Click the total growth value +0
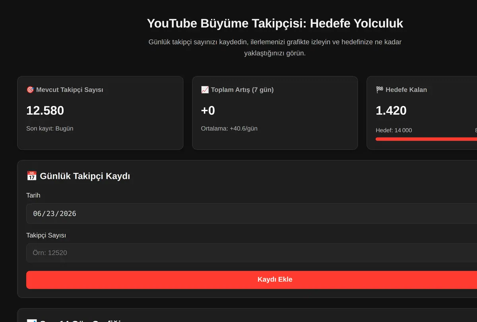Image resolution: width=477 pixels, height=322 pixels. [x=208, y=111]
